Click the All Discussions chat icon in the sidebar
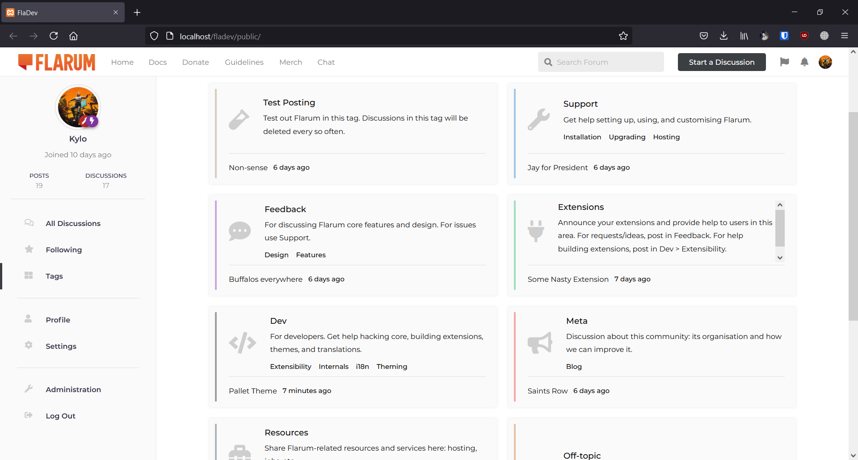Viewport: 858px width, 460px height. click(x=29, y=223)
